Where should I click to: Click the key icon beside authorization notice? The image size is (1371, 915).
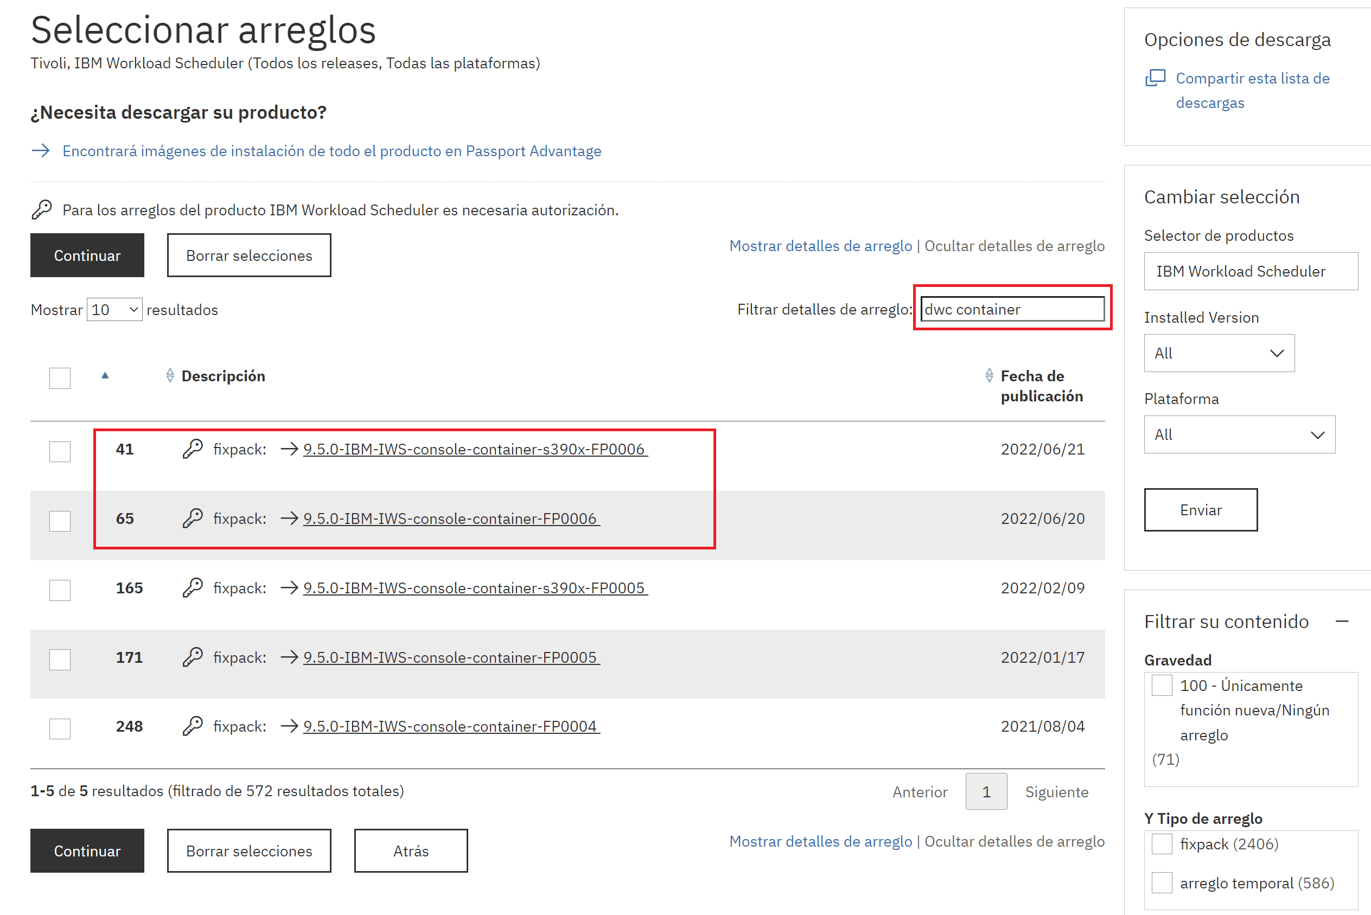coord(41,209)
